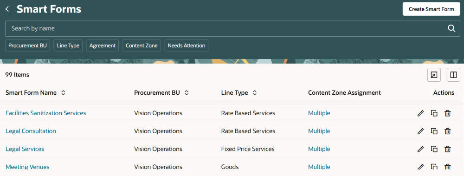Duplicate the Legal Consultation form
The height and width of the screenshot is (176, 464).
pyautogui.click(x=434, y=131)
